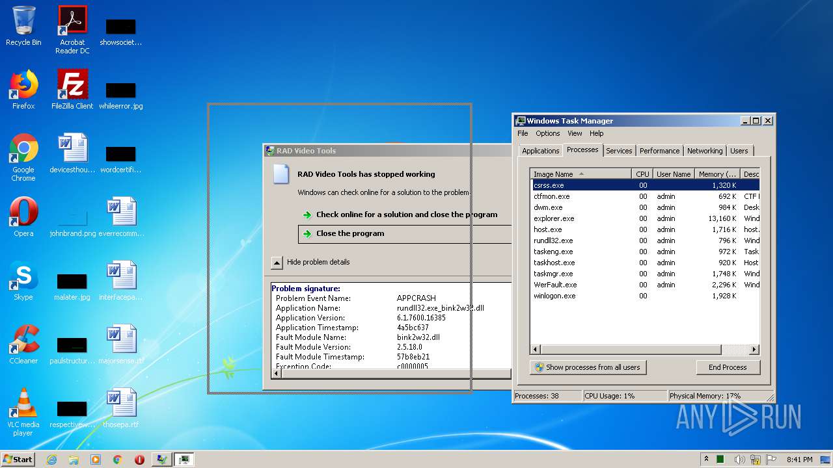Select the respectivew... file icon
The height and width of the screenshot is (468, 833).
tap(72, 413)
